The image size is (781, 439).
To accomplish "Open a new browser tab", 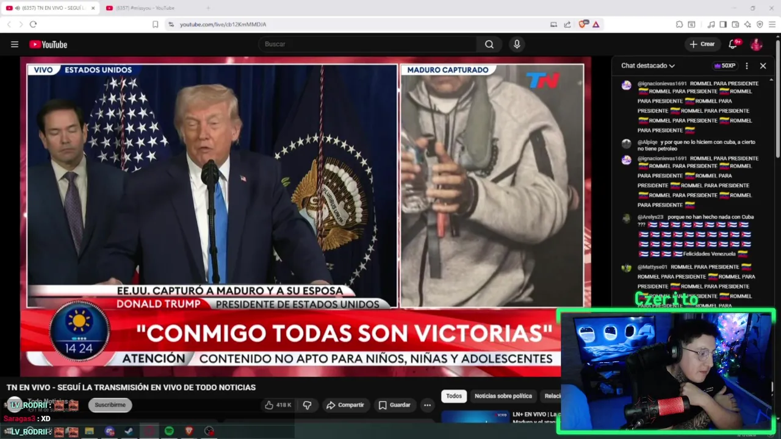I will pyautogui.click(x=208, y=8).
